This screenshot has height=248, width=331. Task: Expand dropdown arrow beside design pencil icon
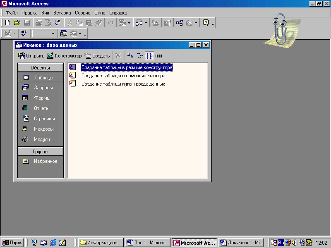[x=15, y=33]
